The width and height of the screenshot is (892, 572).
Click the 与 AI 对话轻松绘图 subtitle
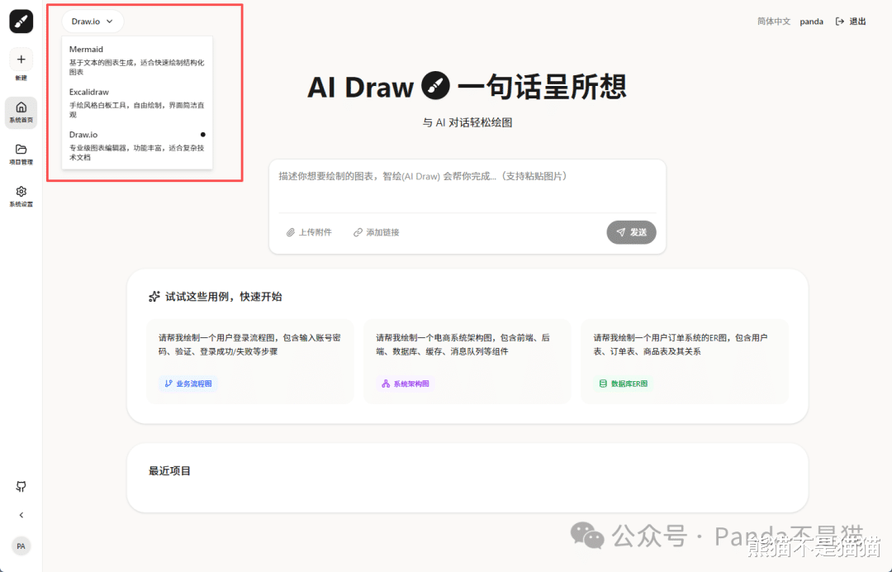click(467, 122)
